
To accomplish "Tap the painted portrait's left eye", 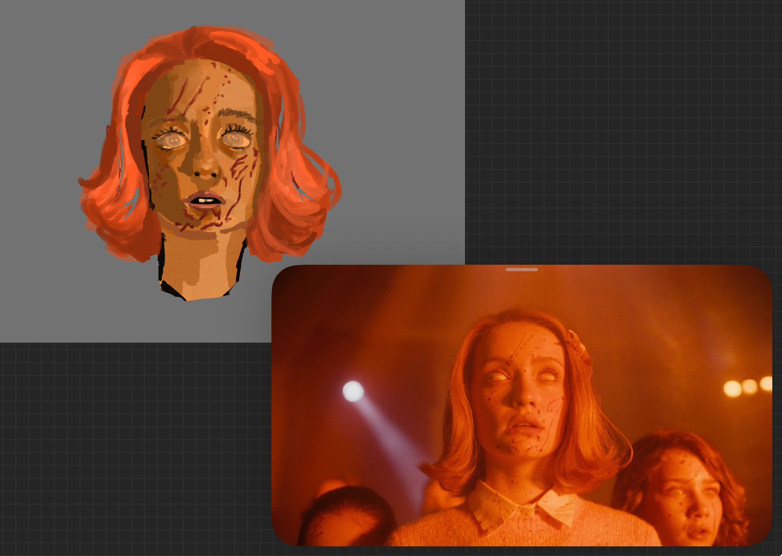I will (x=173, y=140).
